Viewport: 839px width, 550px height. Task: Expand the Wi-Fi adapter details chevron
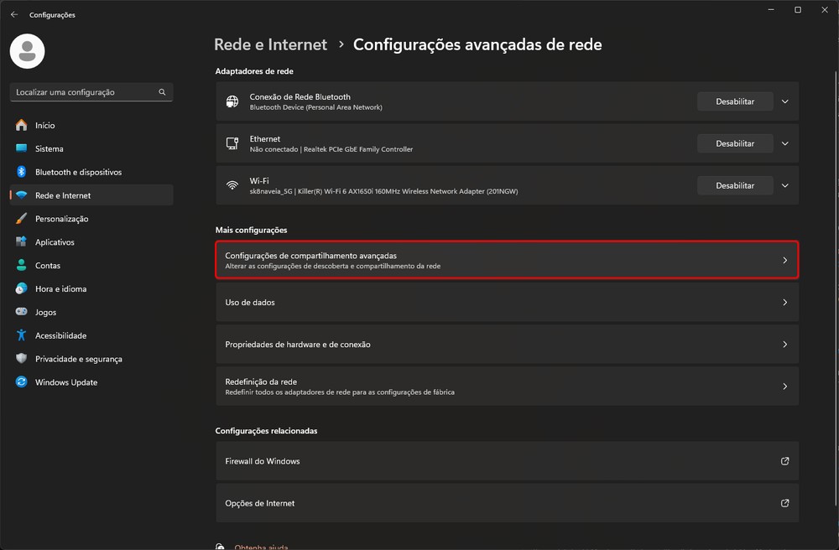tap(785, 185)
